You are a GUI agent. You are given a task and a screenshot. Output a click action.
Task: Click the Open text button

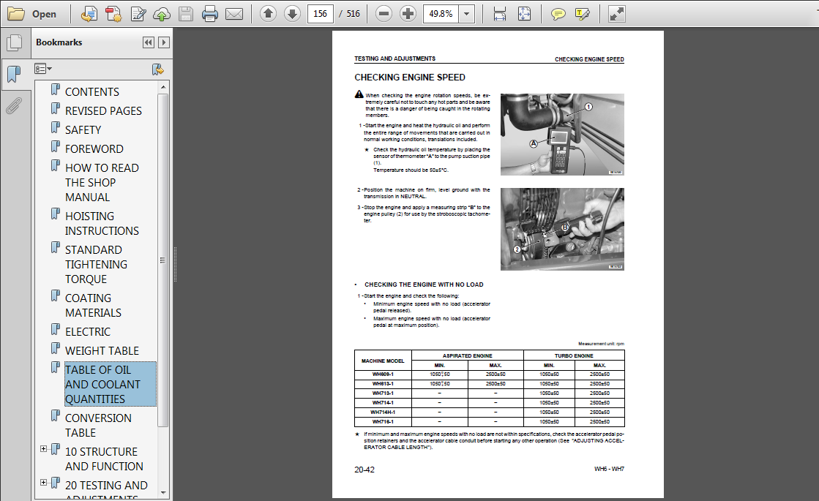tap(44, 14)
